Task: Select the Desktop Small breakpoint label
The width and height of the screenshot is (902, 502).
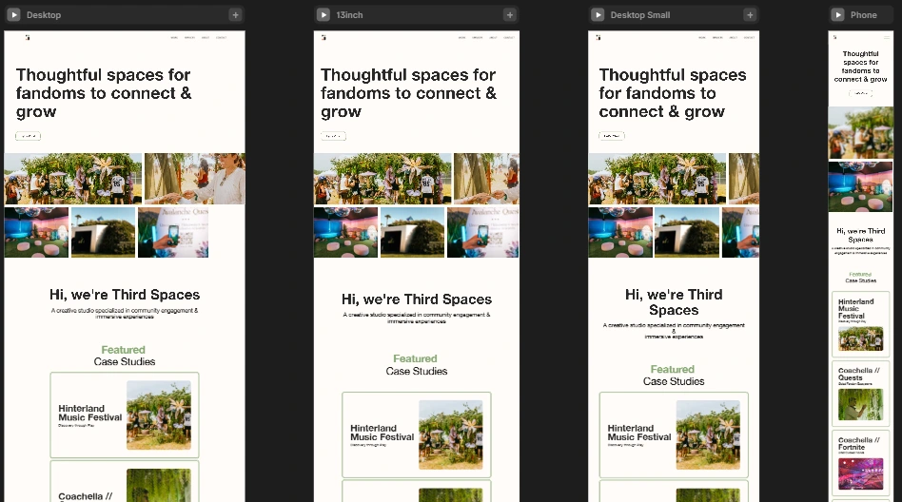Action: 640,15
